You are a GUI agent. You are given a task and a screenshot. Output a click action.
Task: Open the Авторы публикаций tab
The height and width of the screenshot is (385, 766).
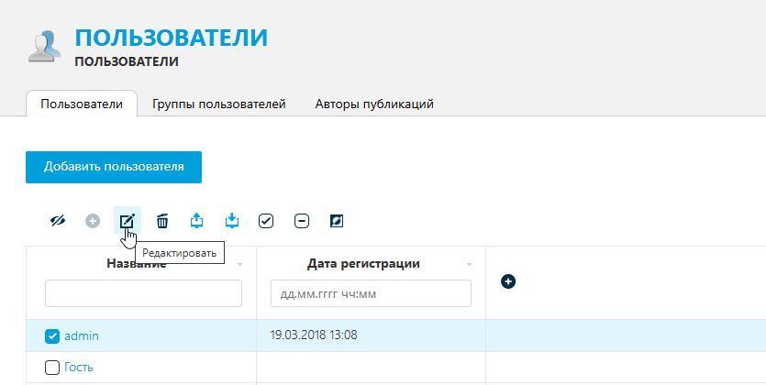click(374, 104)
